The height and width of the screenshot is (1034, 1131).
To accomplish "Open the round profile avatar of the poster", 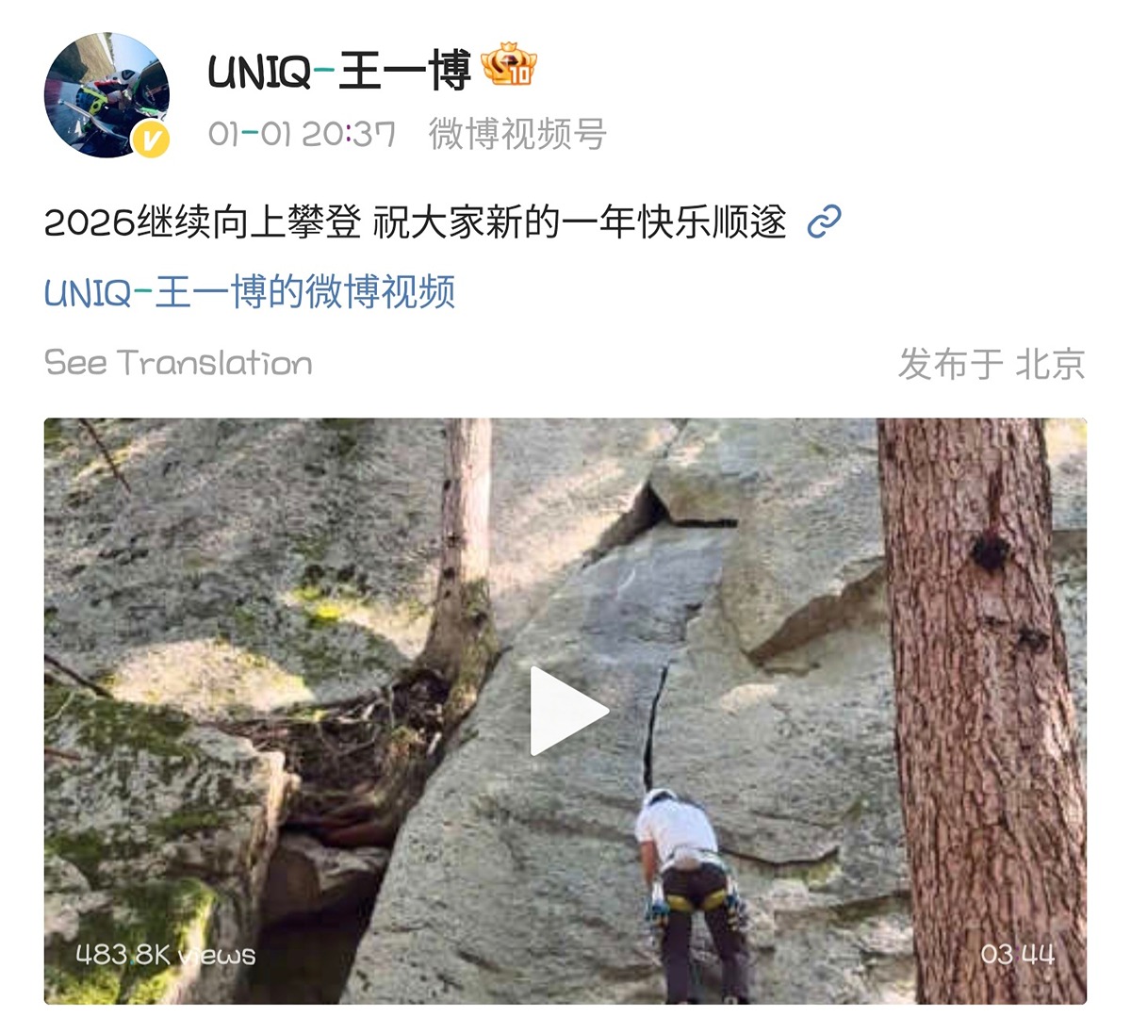I will pos(107,94).
